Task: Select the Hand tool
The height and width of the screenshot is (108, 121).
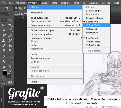Action: (x=4, y=67)
